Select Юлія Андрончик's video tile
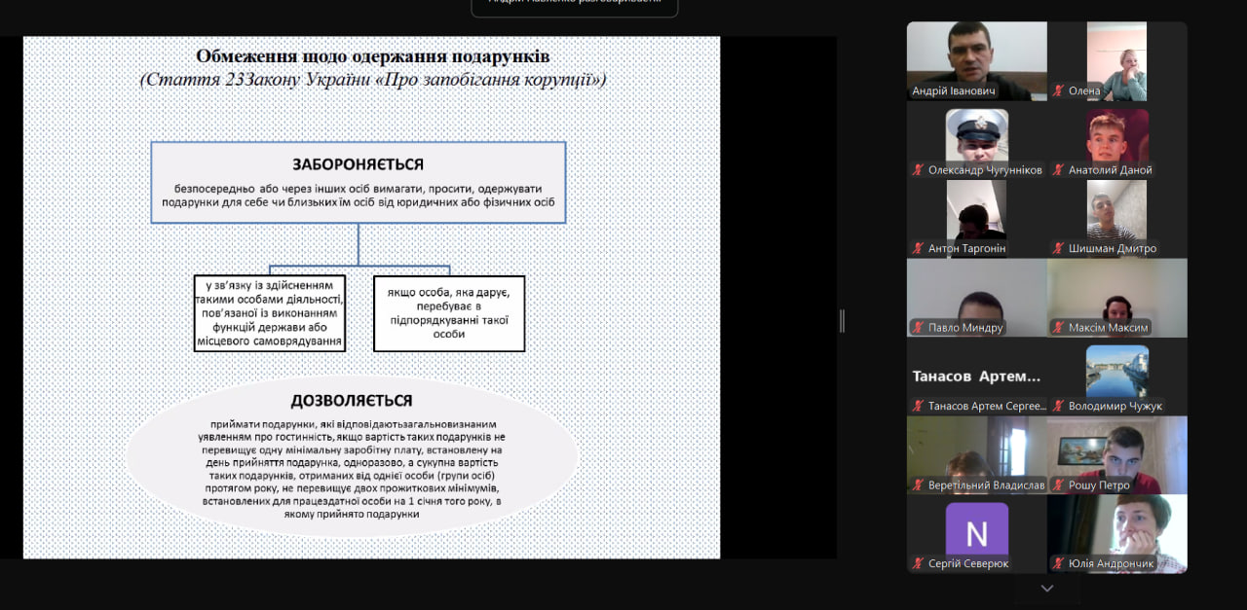1247x610 pixels. [x=1117, y=534]
